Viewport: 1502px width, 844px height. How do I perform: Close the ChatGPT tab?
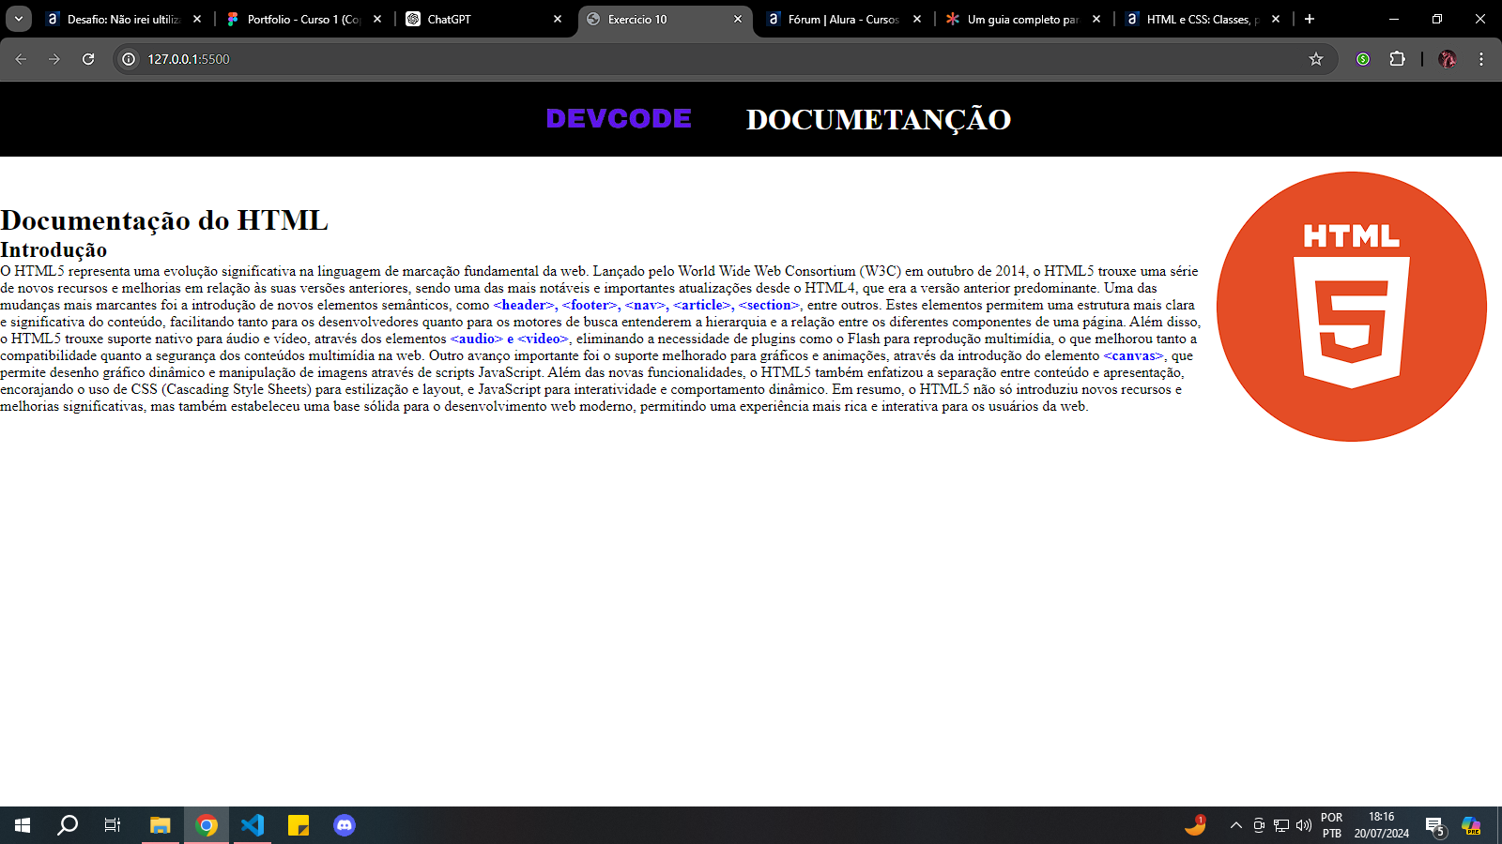click(558, 19)
